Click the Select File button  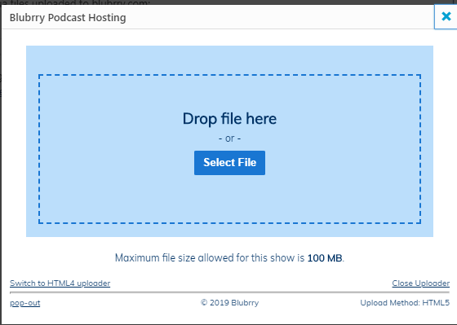coord(229,163)
